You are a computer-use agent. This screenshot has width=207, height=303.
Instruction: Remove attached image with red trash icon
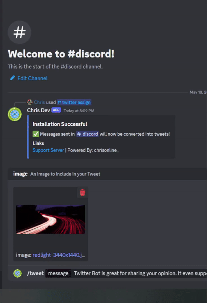(82, 192)
